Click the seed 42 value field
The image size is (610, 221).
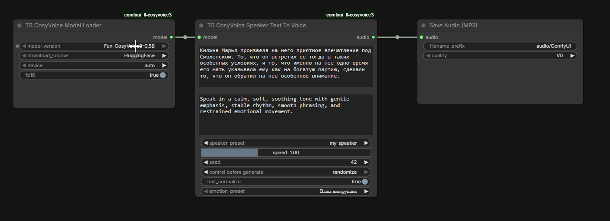(x=286, y=162)
